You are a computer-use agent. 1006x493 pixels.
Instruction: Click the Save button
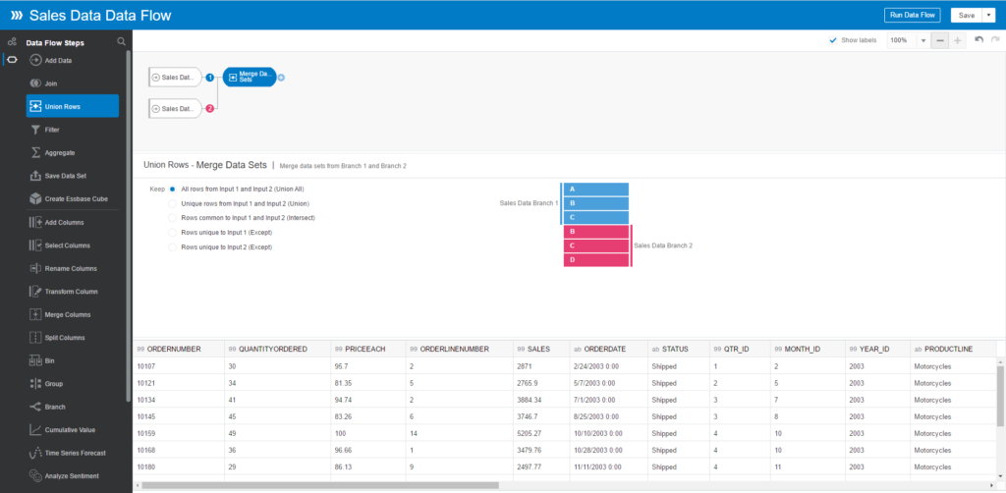pyautogui.click(x=967, y=16)
